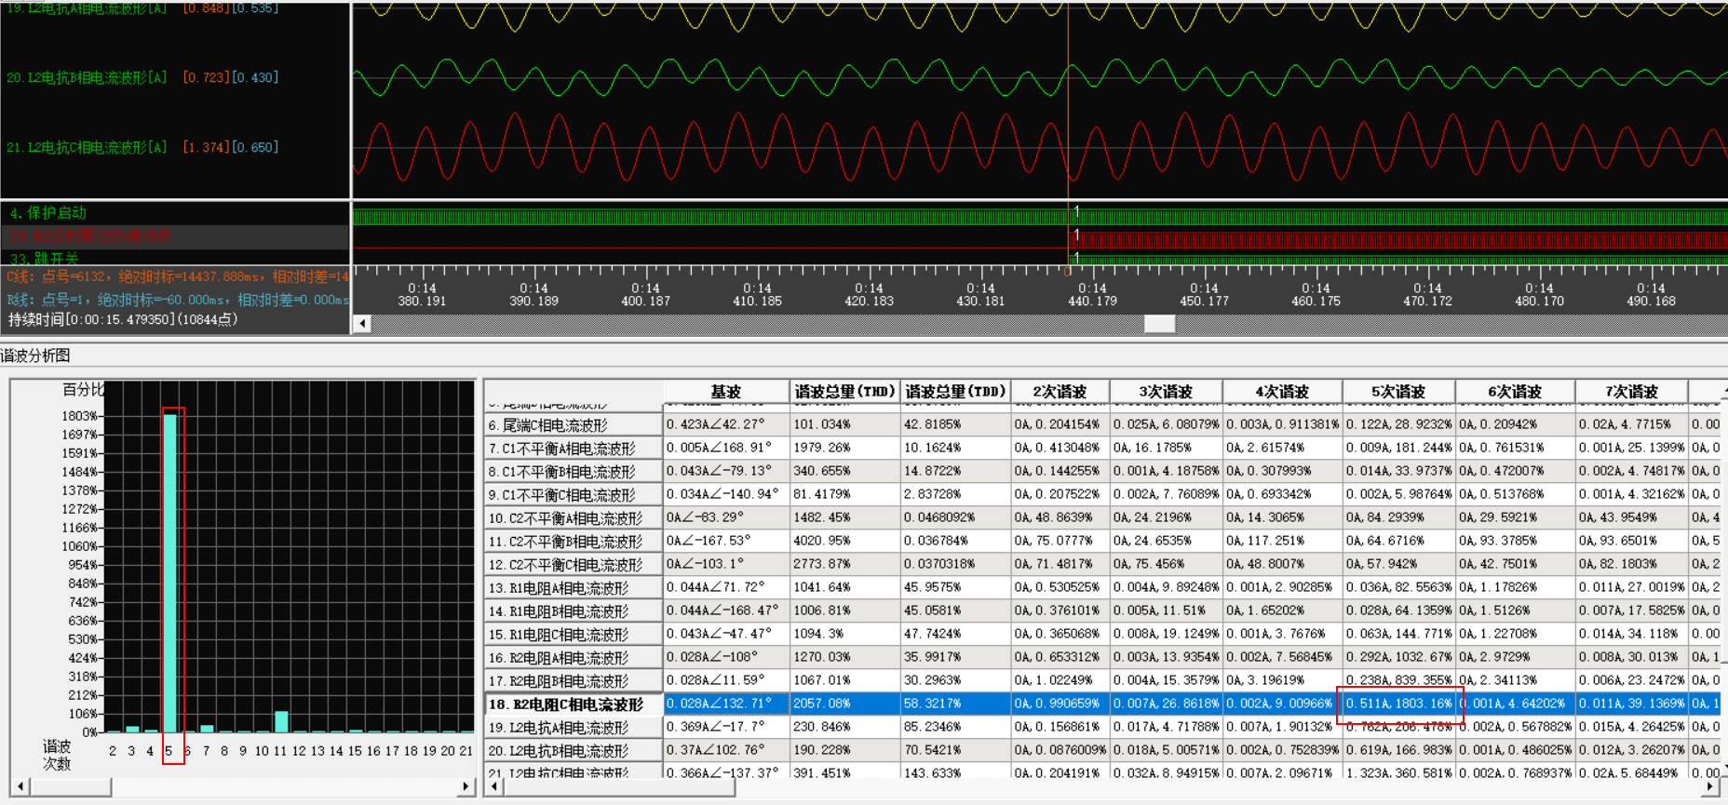Click the 7th harmonic bar in chart

click(207, 729)
